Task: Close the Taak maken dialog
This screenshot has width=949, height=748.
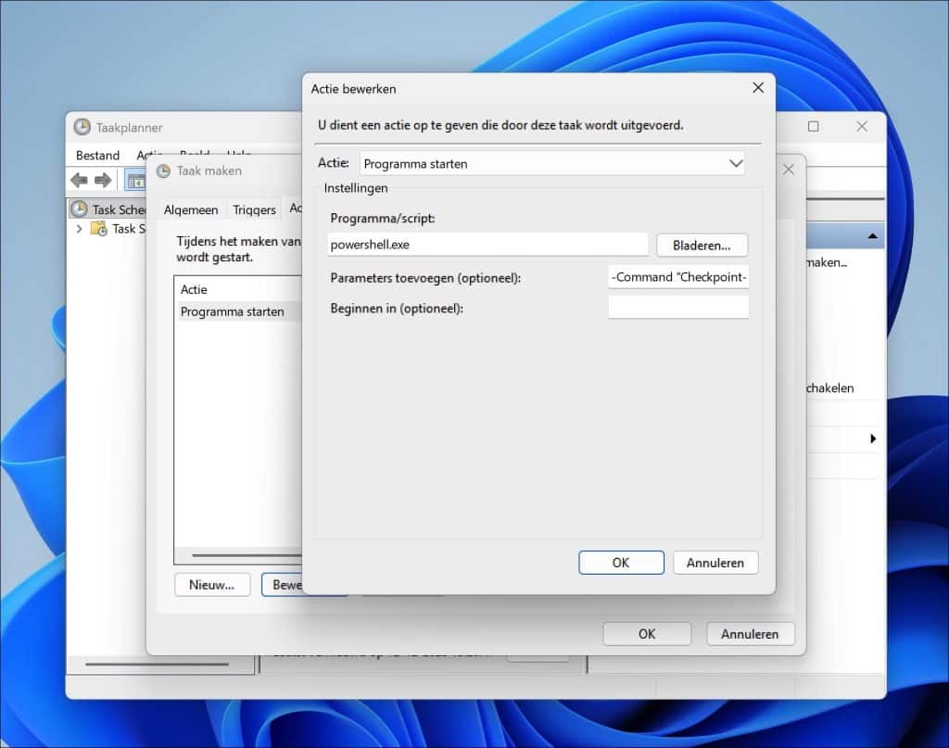Action: 788,171
